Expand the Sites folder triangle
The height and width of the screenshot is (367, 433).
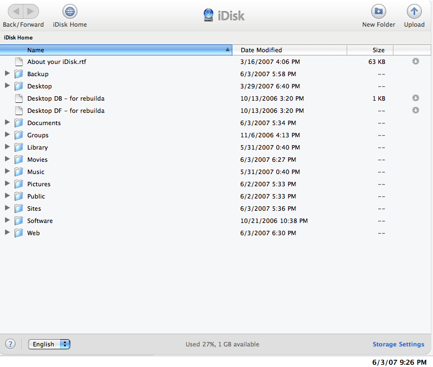click(7, 208)
